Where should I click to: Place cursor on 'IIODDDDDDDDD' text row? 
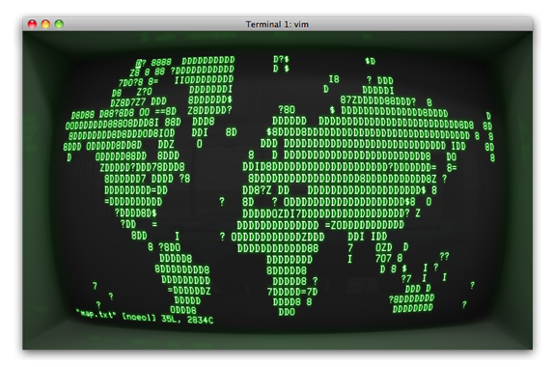click(204, 80)
